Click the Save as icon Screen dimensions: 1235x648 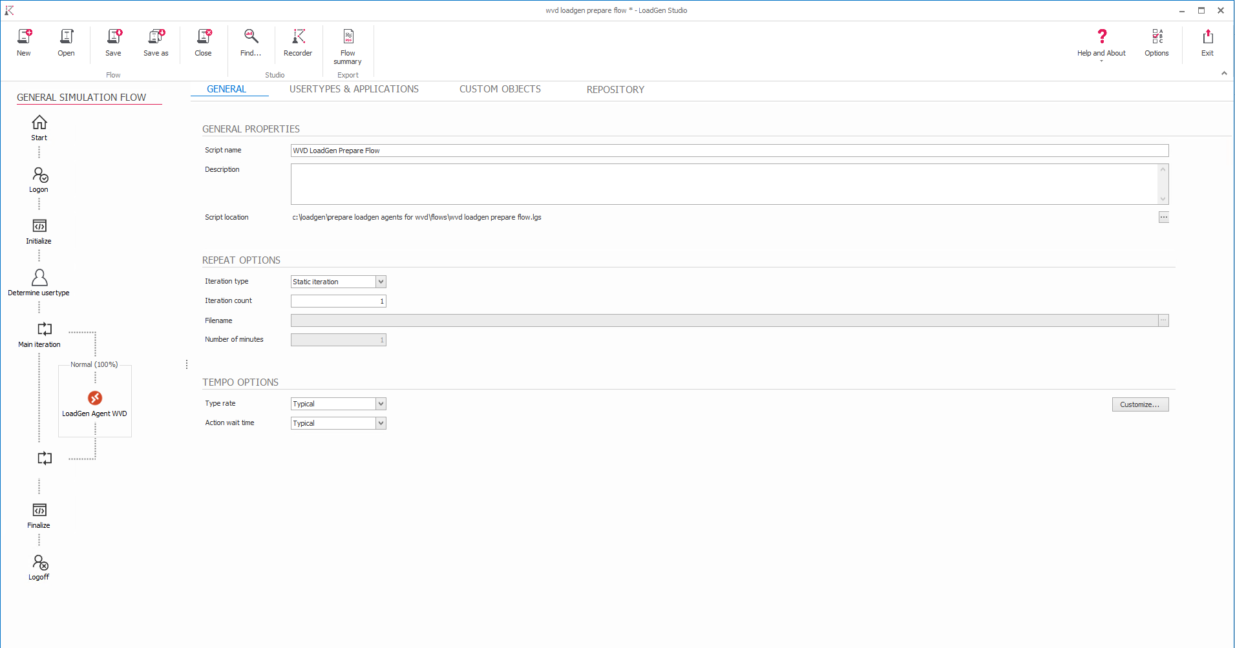click(156, 37)
